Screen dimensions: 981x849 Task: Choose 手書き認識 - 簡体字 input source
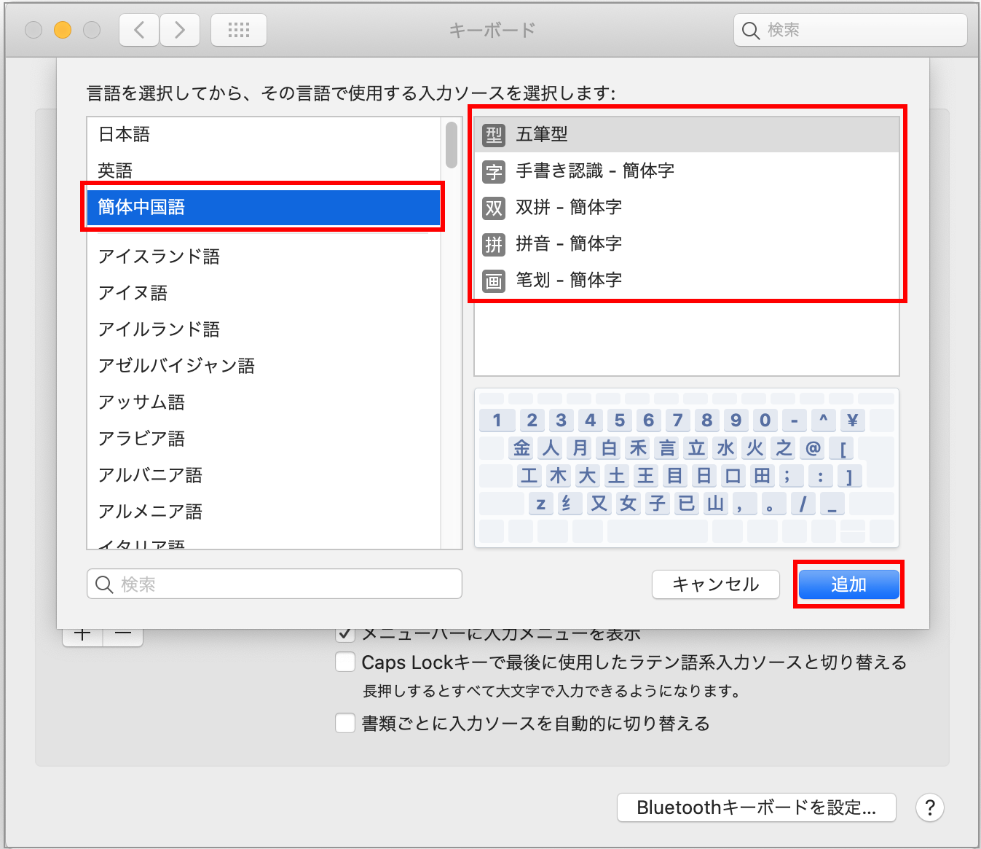click(x=687, y=171)
